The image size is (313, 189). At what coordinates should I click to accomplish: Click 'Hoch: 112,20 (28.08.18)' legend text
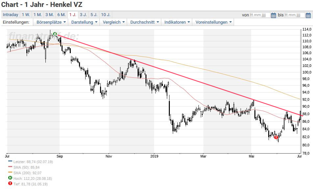coord(33,178)
